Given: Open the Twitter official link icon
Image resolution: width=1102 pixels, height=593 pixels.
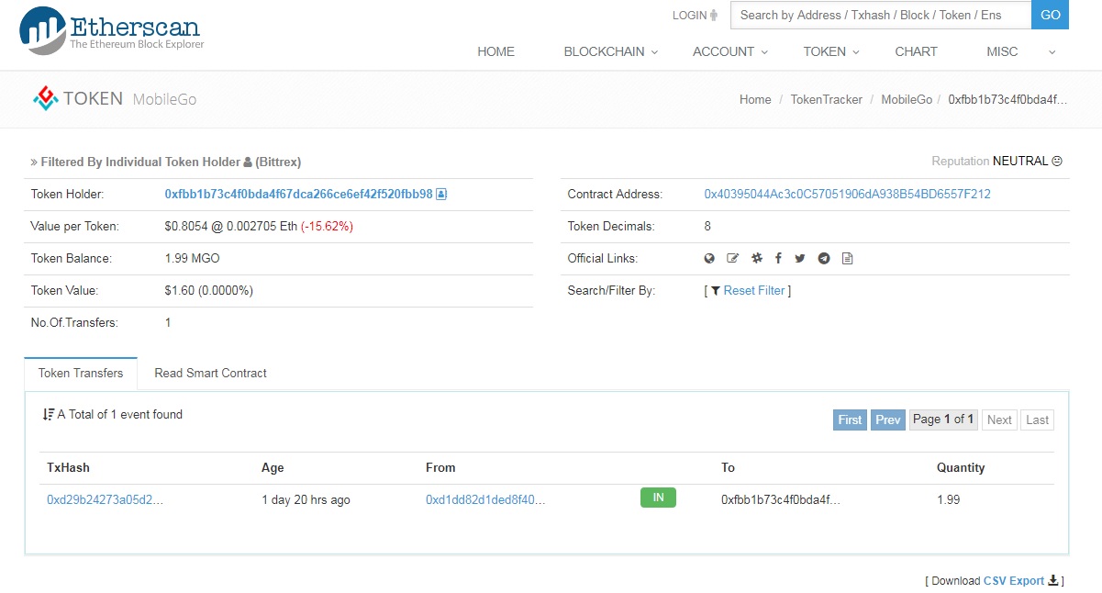Looking at the screenshot, I should (800, 259).
